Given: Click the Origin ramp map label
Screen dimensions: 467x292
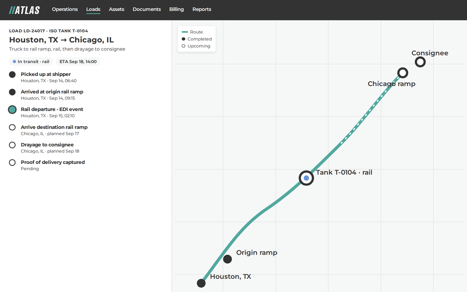Looking at the screenshot, I should click(257, 253).
